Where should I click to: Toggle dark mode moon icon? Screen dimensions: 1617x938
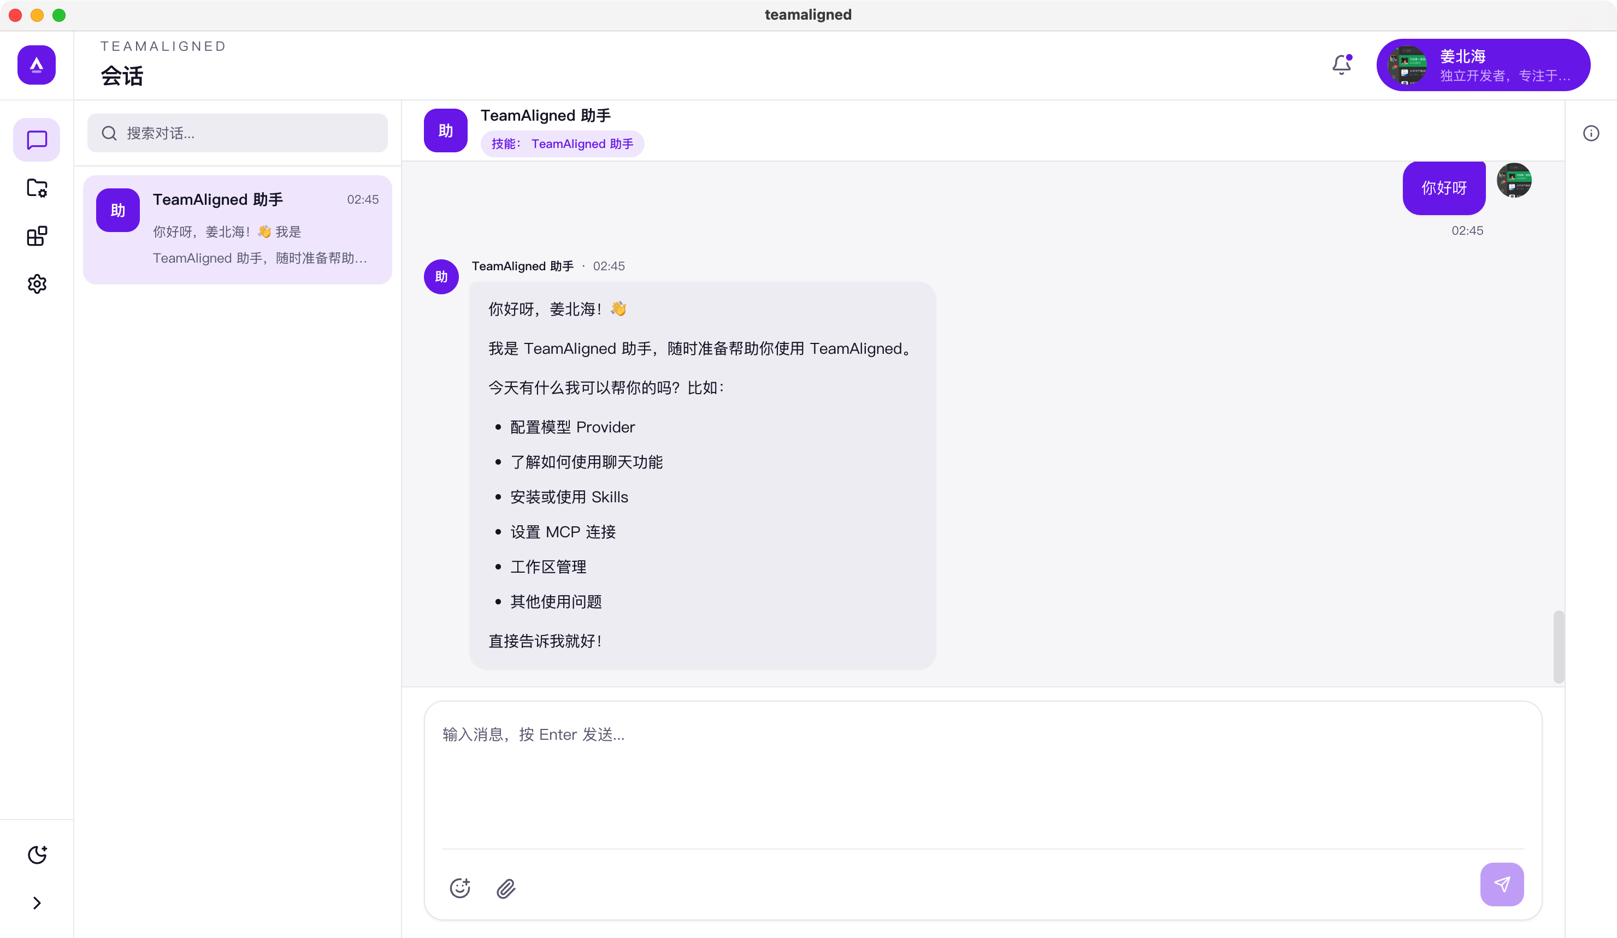37,854
